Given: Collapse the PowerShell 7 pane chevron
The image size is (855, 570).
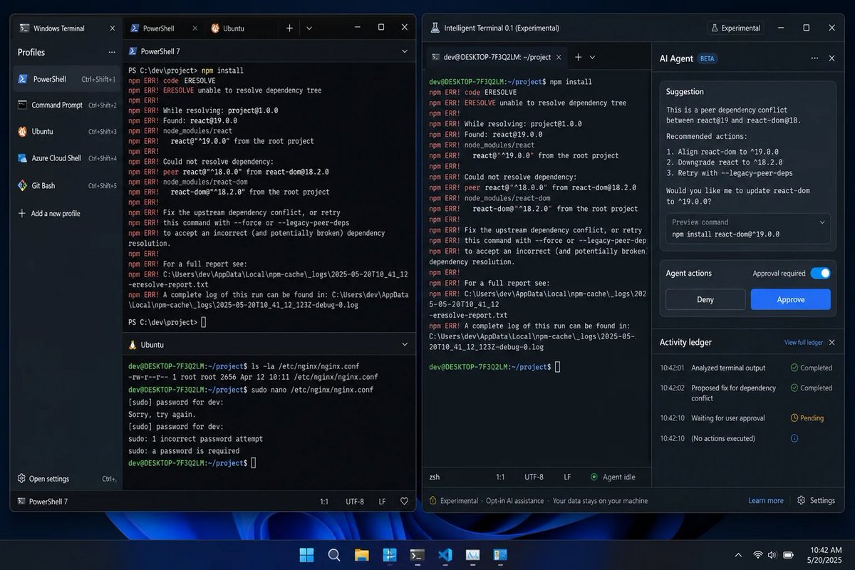Looking at the screenshot, I should (405, 51).
